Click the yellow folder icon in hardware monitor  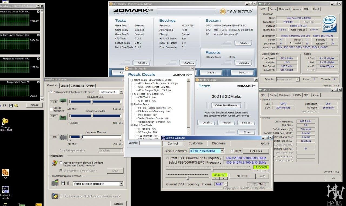click(16, 105)
